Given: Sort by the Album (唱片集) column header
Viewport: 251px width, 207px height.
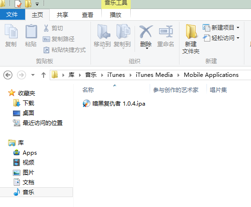Looking at the screenshot, I should point(218,90).
